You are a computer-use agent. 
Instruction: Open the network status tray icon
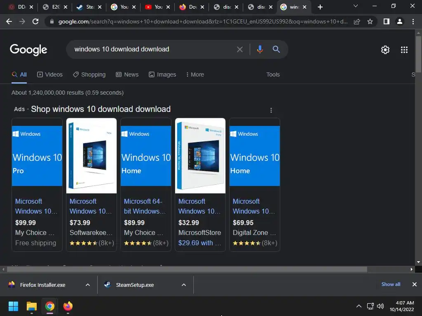click(x=370, y=306)
